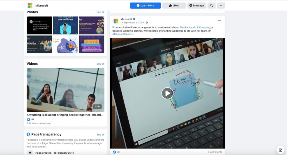
Task: See all Photos link
Action: click(100, 12)
